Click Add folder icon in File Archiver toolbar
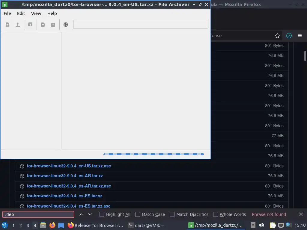The height and width of the screenshot is (230, 307). 53,25
